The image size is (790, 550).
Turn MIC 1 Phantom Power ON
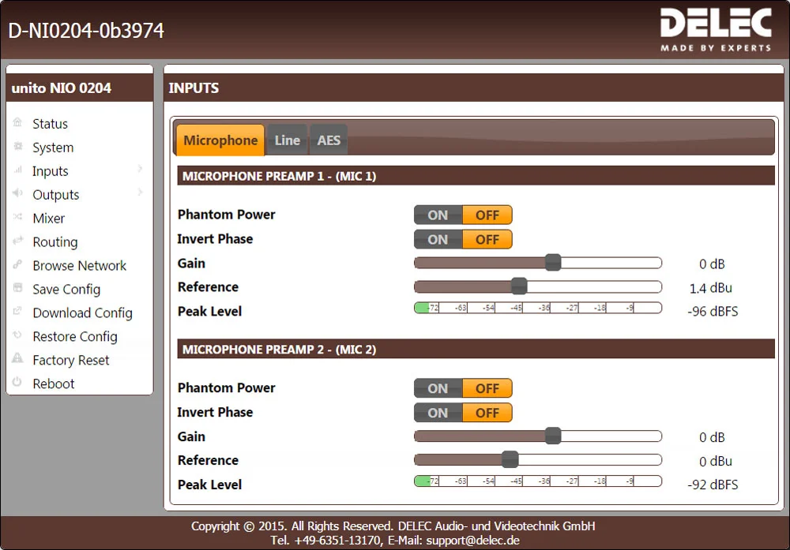click(438, 215)
